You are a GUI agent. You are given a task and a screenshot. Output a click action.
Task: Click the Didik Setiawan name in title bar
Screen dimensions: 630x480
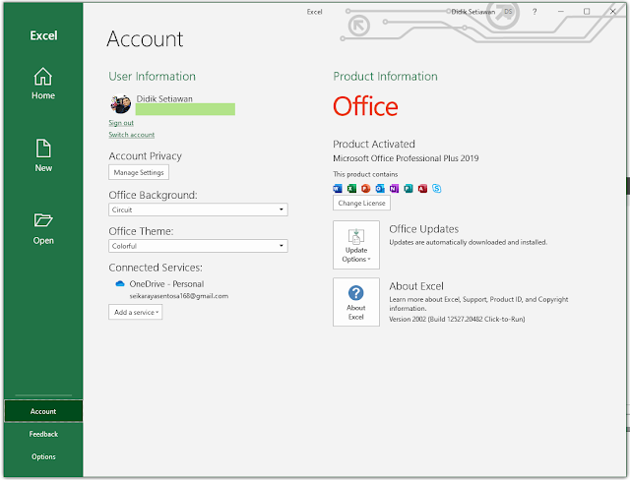pos(472,12)
